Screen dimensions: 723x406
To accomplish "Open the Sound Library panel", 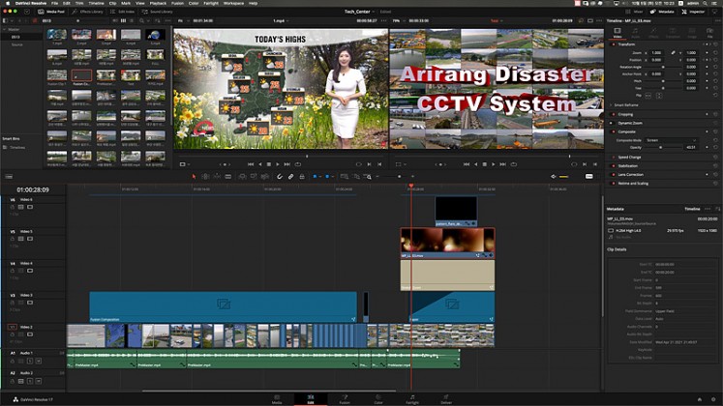I will point(157,12).
